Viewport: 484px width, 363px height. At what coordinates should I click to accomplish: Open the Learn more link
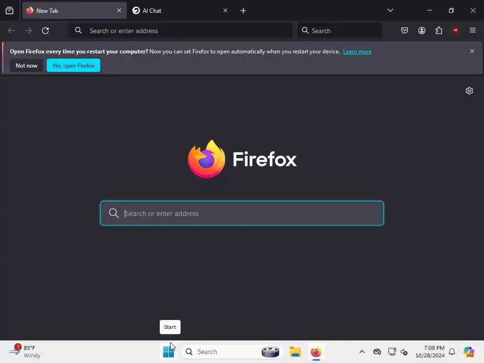pyautogui.click(x=357, y=52)
